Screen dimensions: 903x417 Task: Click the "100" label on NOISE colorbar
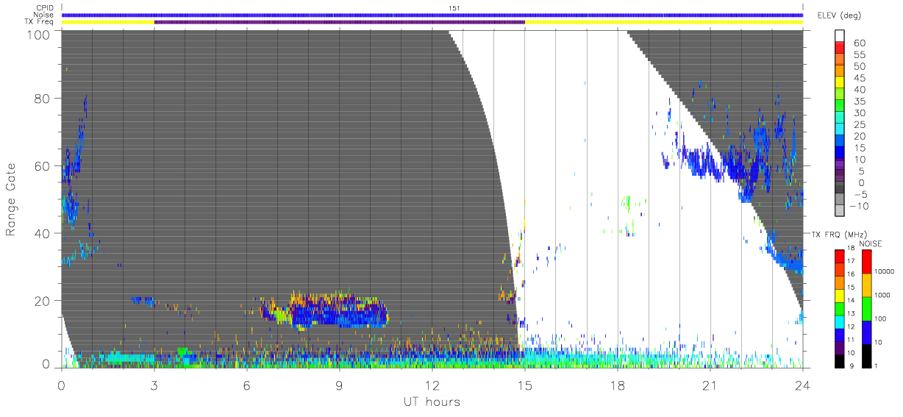click(x=880, y=318)
